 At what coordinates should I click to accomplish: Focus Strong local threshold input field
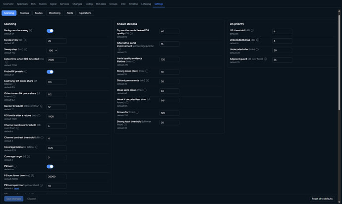(x=169, y=123)
